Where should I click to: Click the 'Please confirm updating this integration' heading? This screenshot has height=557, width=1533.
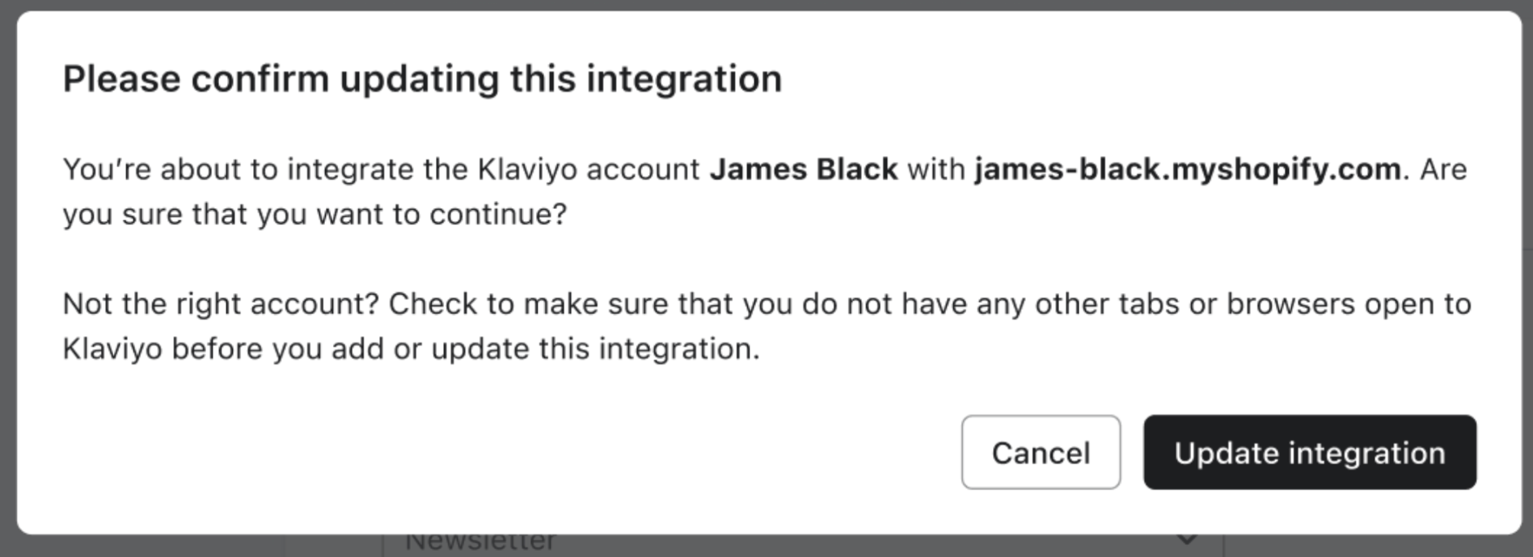(422, 79)
